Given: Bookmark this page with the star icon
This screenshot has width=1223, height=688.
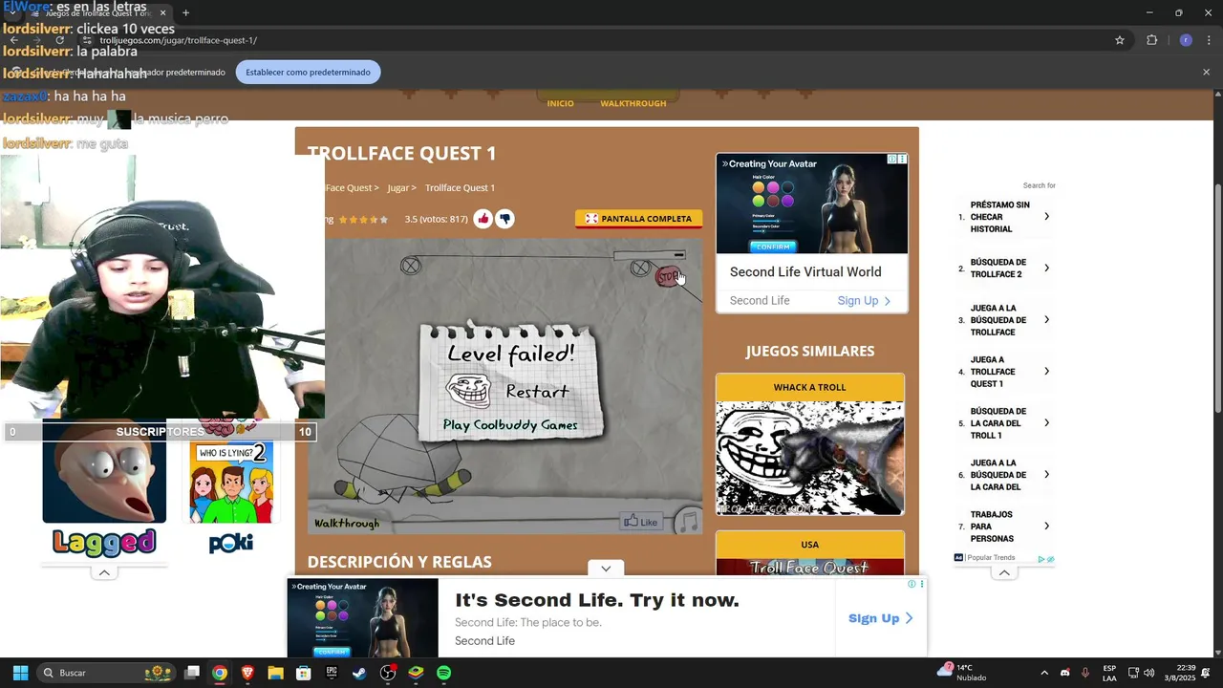Looking at the screenshot, I should point(1120,40).
